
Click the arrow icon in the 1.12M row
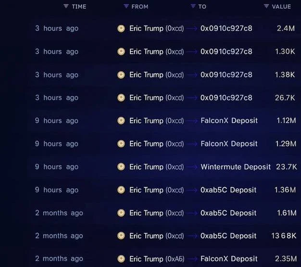point(192,121)
